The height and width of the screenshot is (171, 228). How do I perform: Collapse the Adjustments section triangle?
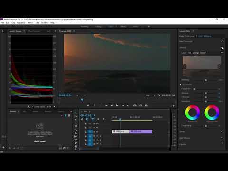tap(180, 85)
